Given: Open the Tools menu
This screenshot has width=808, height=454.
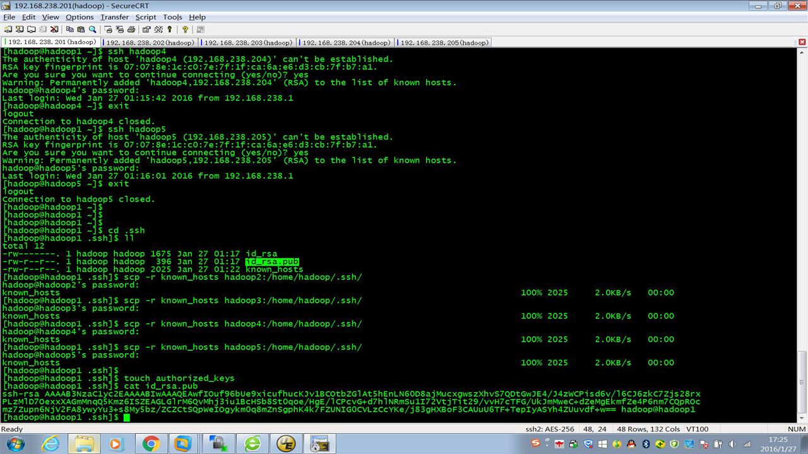Looking at the screenshot, I should [172, 17].
